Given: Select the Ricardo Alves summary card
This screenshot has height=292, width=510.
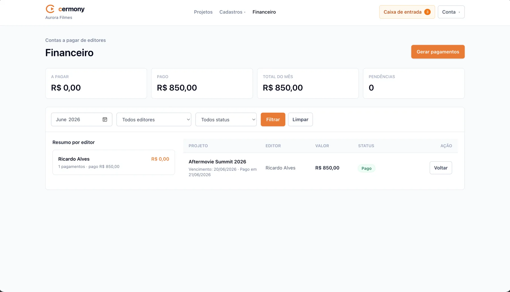Looking at the screenshot, I should [x=114, y=162].
